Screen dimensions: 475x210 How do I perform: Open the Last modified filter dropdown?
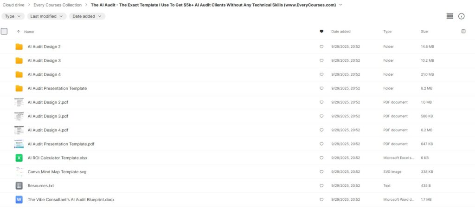click(47, 16)
